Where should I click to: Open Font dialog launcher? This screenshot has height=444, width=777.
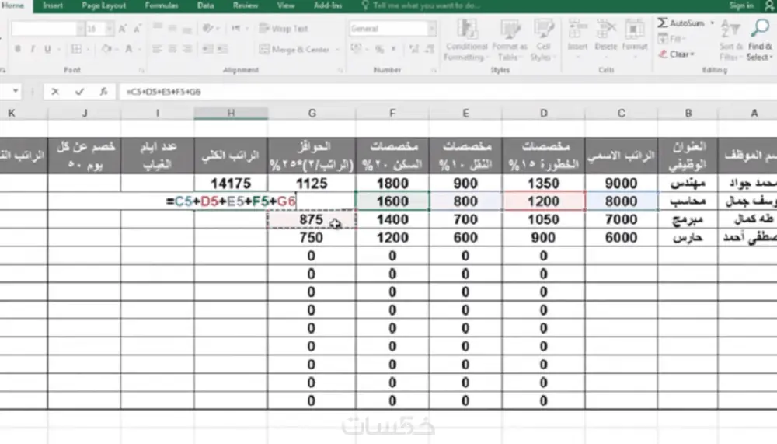pos(141,71)
